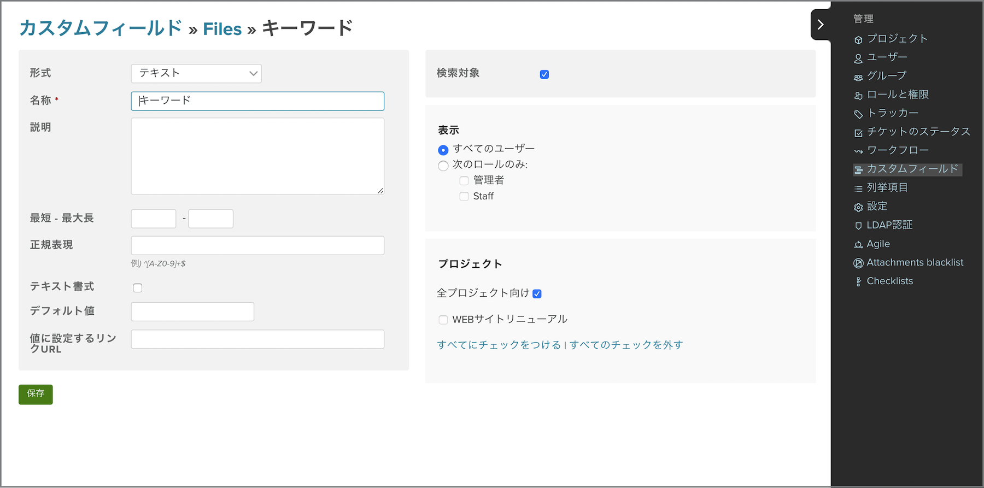Collapse the admin sidebar with chevron
984x488 pixels.
pyautogui.click(x=821, y=25)
